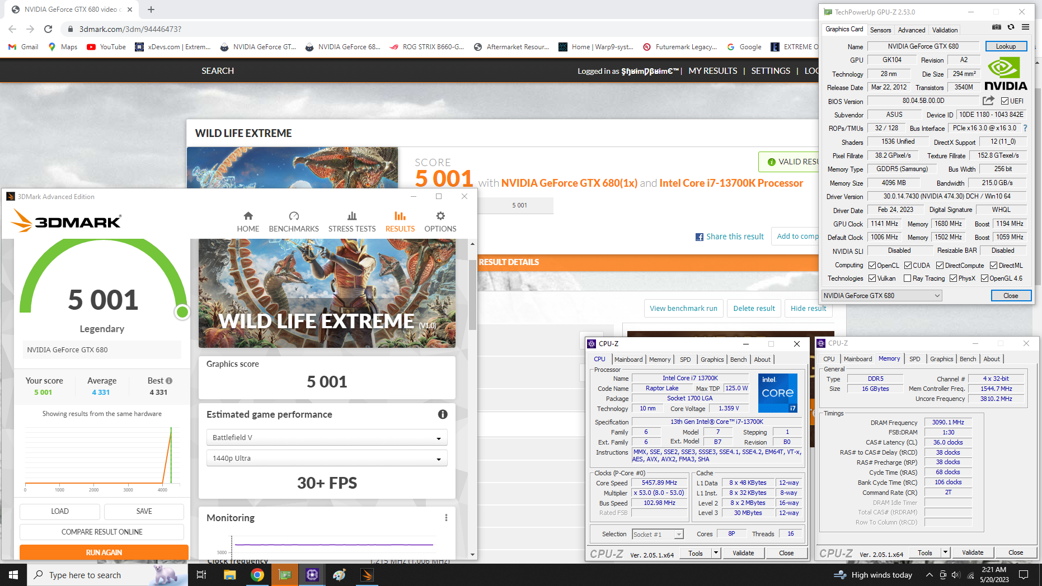
Task: Open the volume control in the system tray
Action: tap(956, 575)
